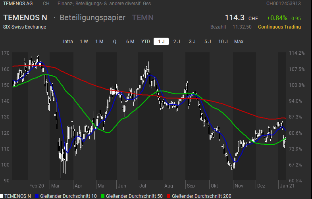Show the Max time range
The width and height of the screenshot is (312, 199).
click(239, 42)
